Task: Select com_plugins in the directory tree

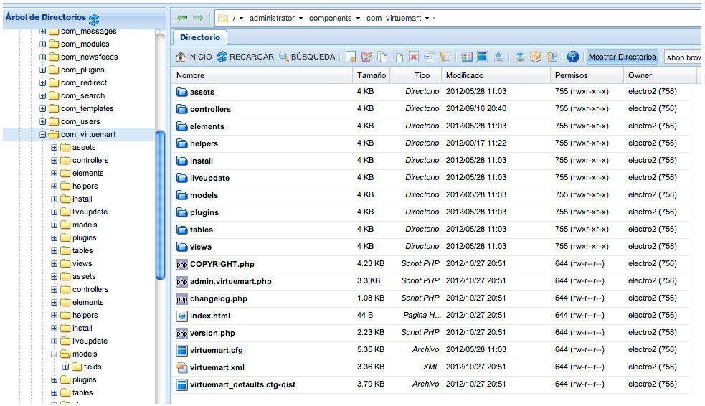Action: (82, 70)
